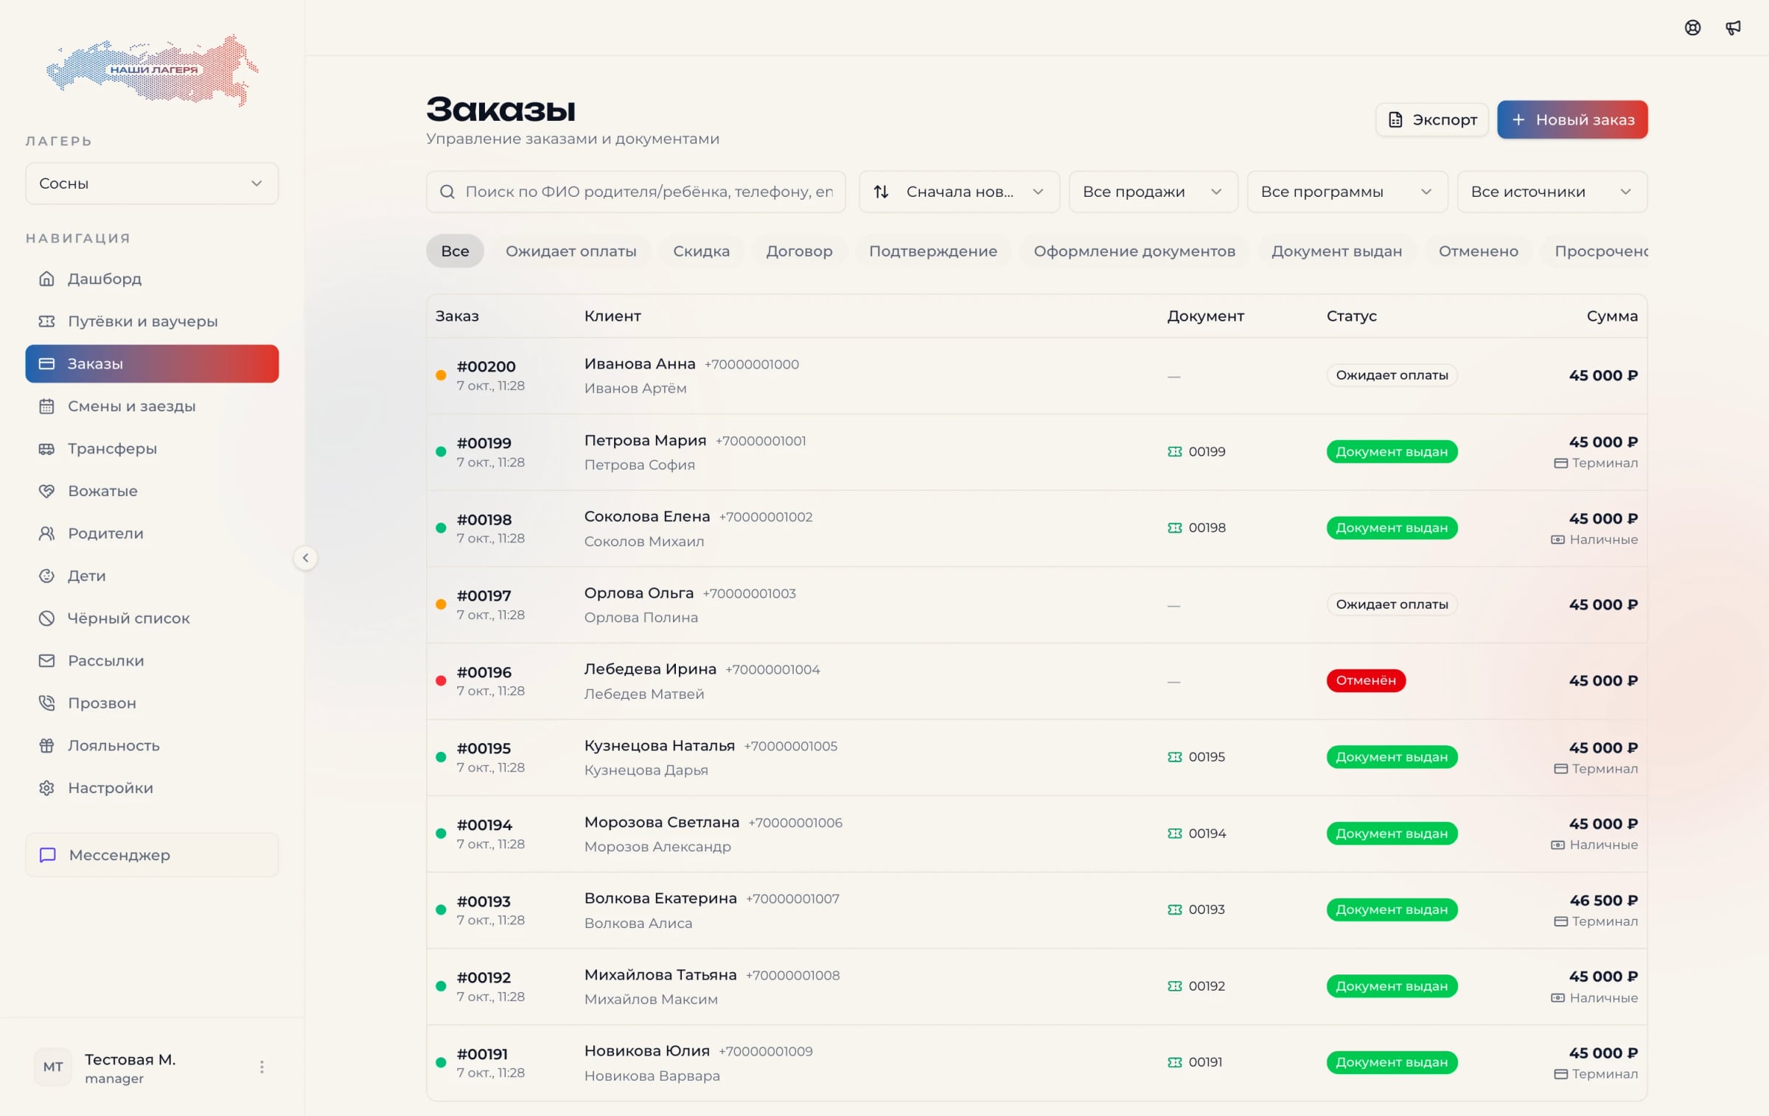1769x1116 pixels.
Task: Create order with Новый заказ button
Action: pyautogui.click(x=1572, y=119)
